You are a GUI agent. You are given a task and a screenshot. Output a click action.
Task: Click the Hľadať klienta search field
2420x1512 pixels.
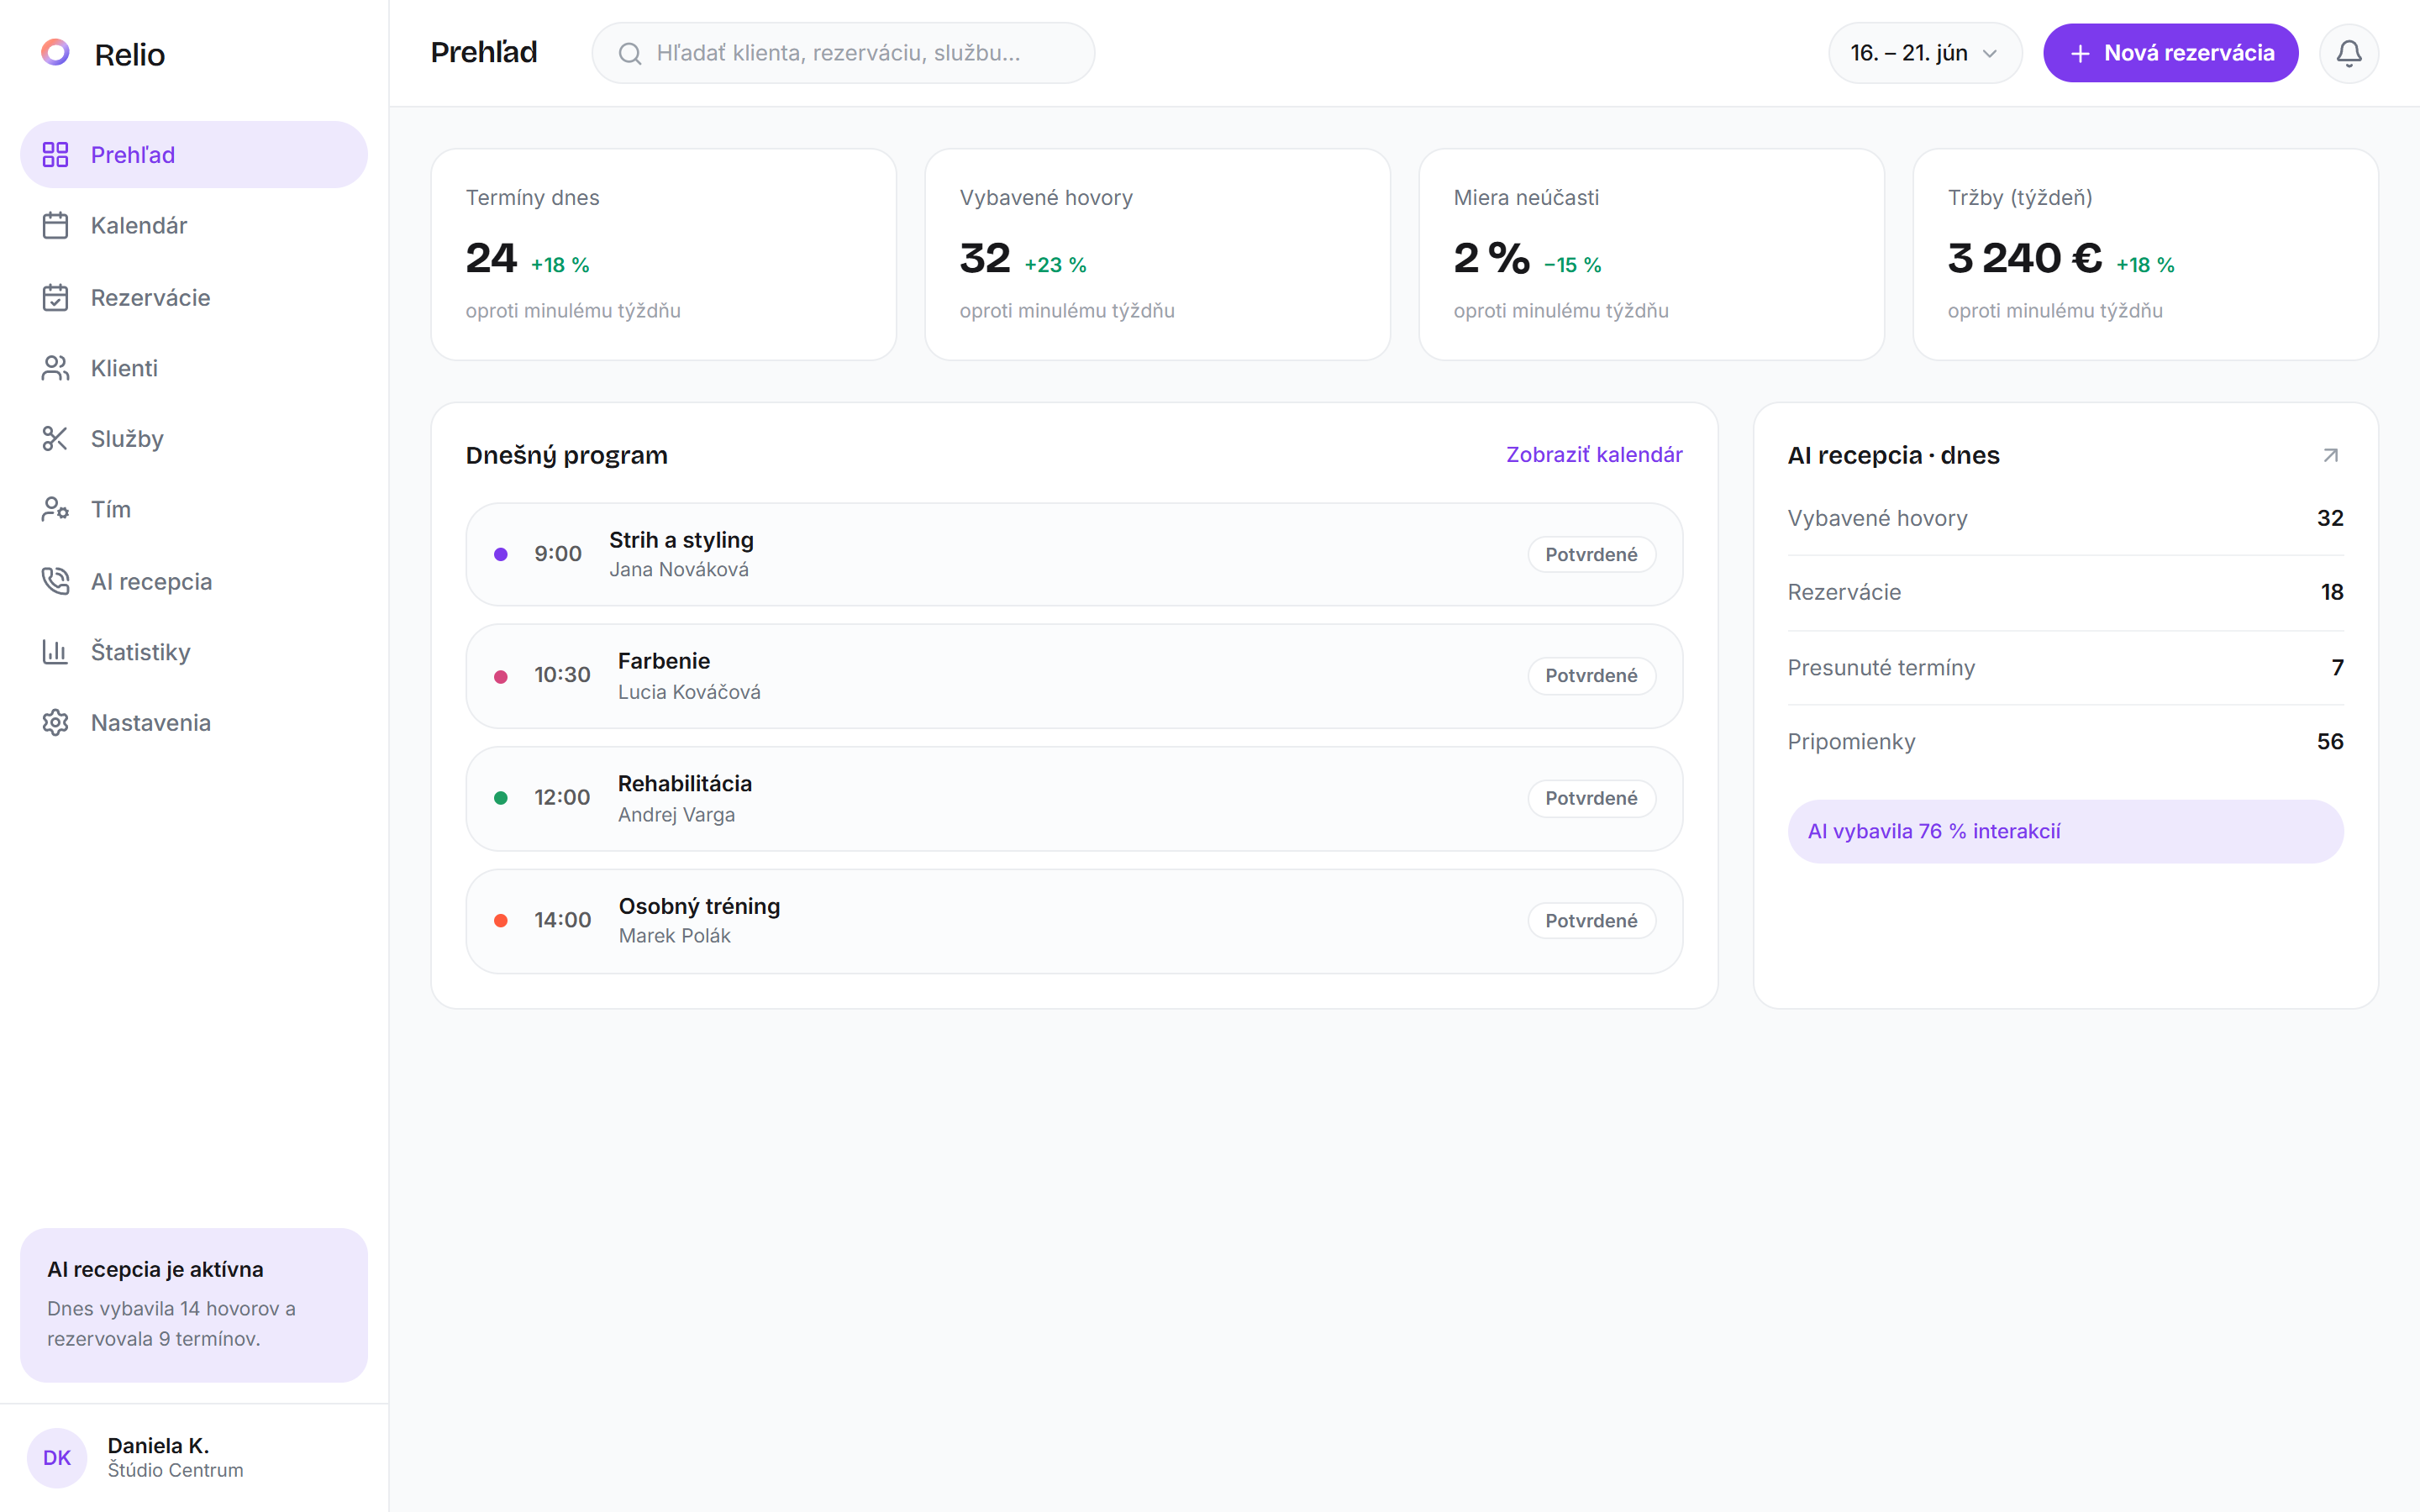[843, 53]
